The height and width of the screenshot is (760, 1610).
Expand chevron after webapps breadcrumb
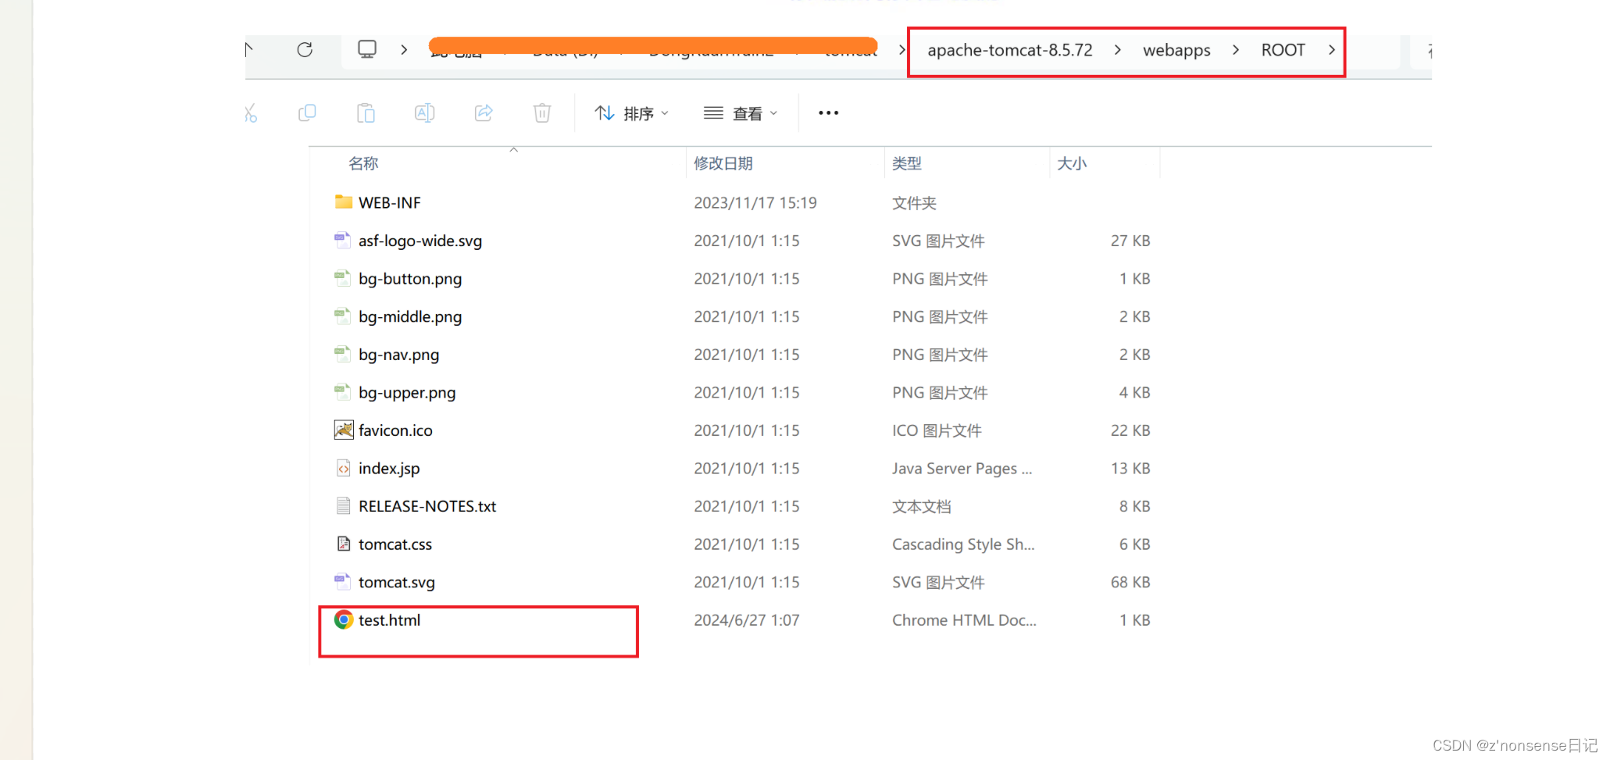click(x=1236, y=50)
